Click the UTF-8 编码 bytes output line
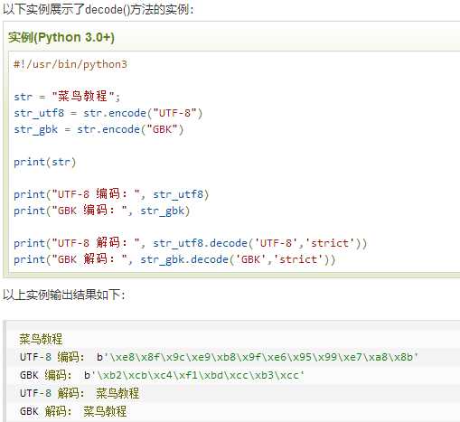The image size is (460, 422). pos(219,357)
